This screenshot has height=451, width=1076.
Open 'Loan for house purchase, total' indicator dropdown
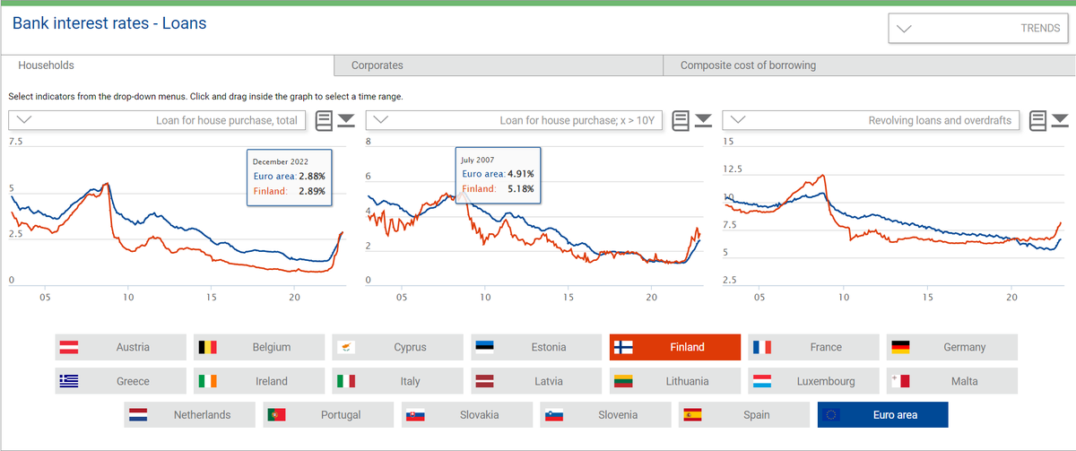point(158,120)
